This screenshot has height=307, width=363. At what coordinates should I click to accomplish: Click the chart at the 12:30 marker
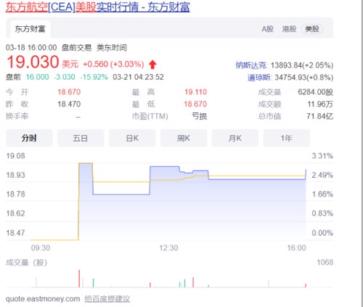tap(168, 247)
